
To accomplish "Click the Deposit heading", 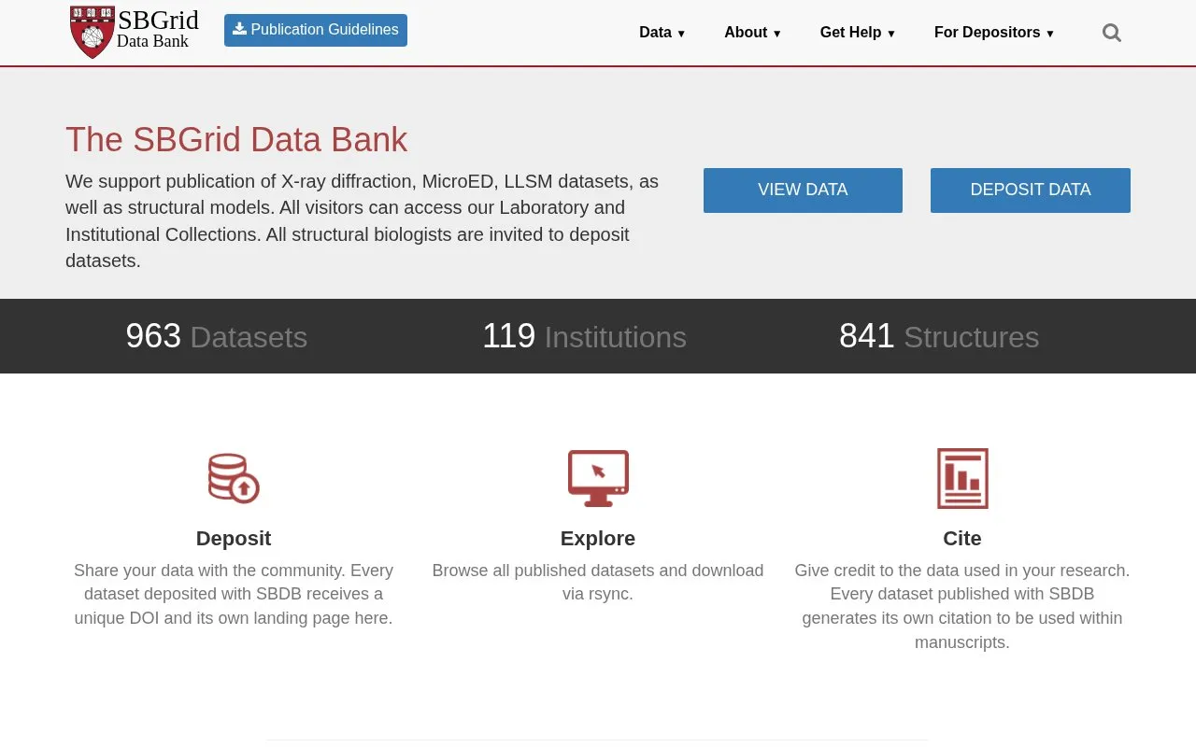I will pos(234,539).
